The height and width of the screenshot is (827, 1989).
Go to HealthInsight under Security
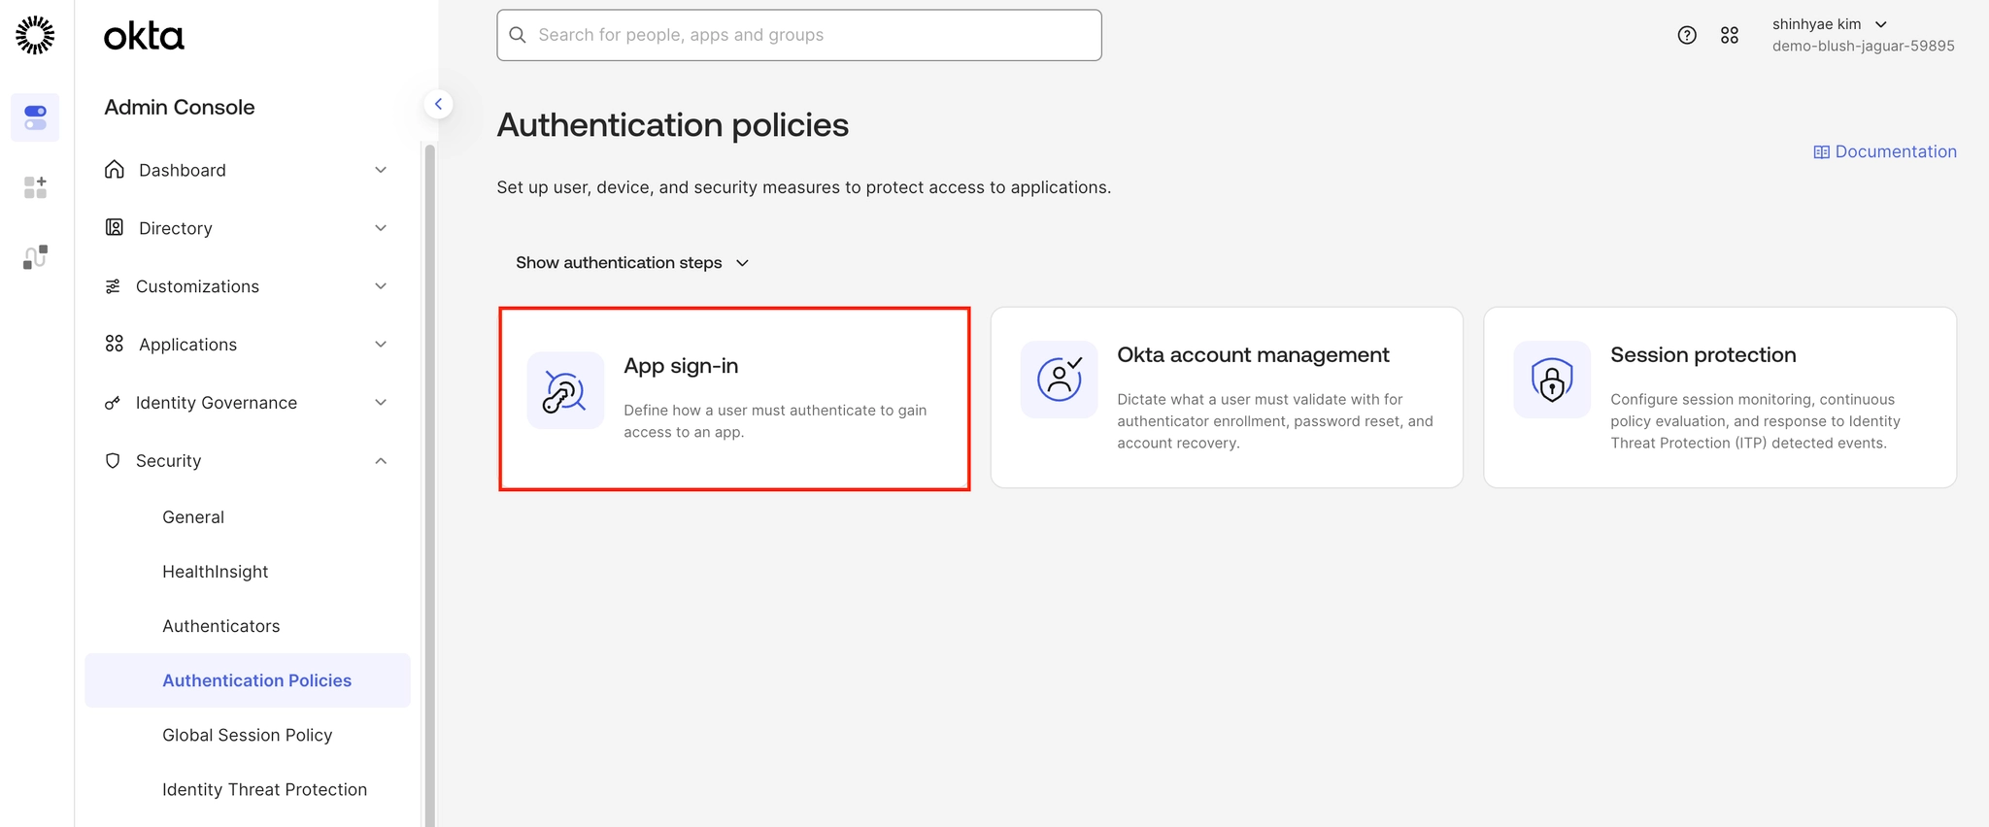[x=215, y=572]
